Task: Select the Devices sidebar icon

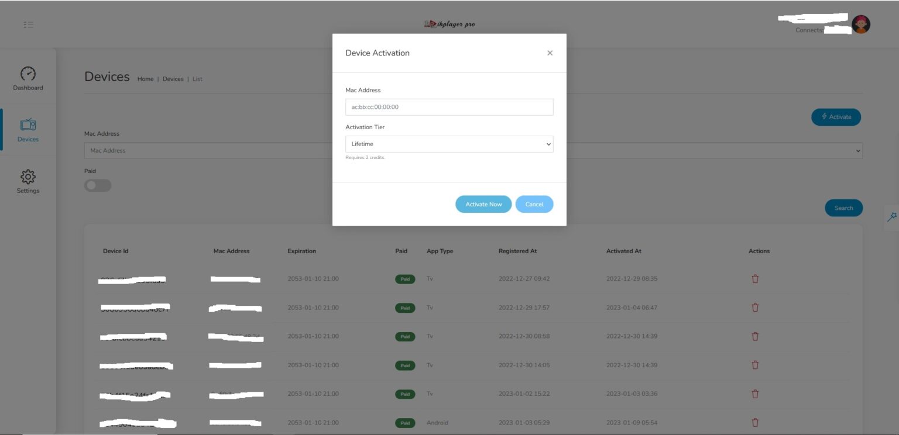Action: tap(28, 130)
